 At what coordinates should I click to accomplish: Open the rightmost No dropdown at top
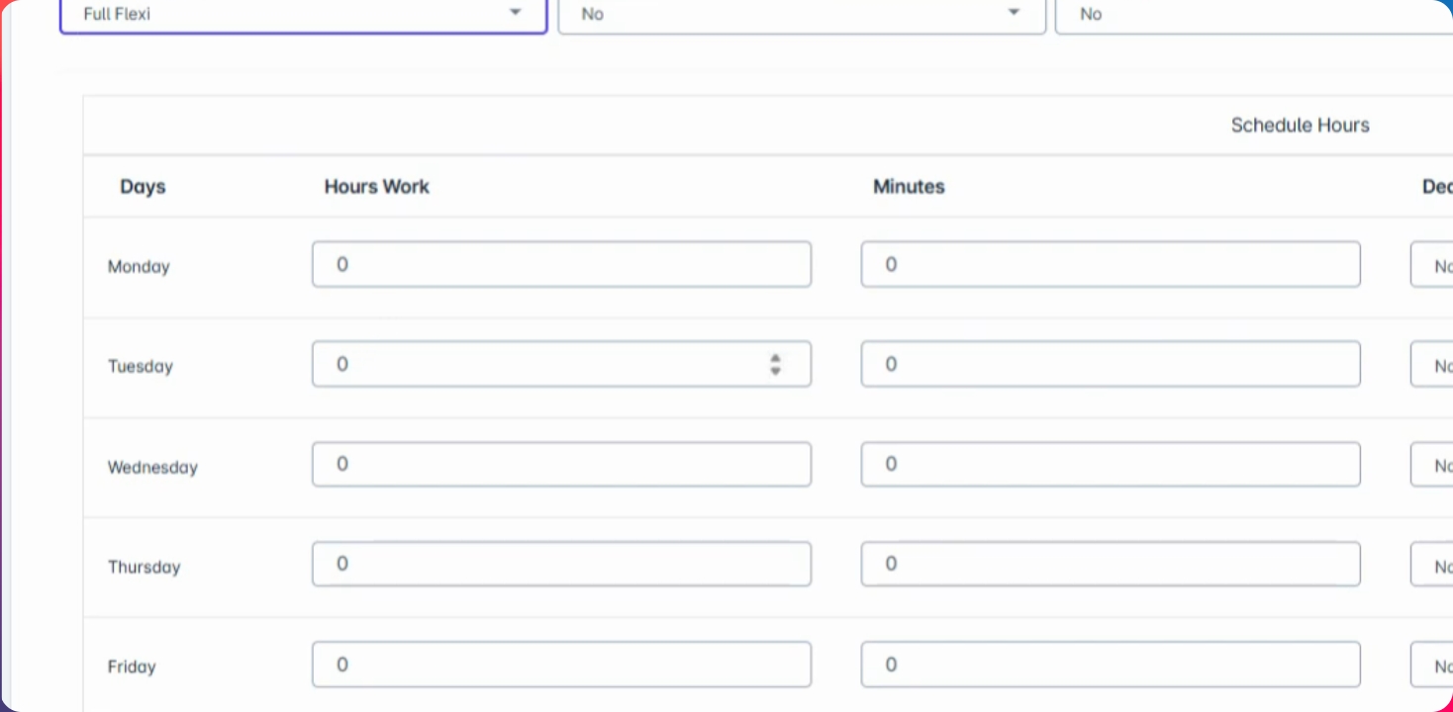(x=1253, y=15)
